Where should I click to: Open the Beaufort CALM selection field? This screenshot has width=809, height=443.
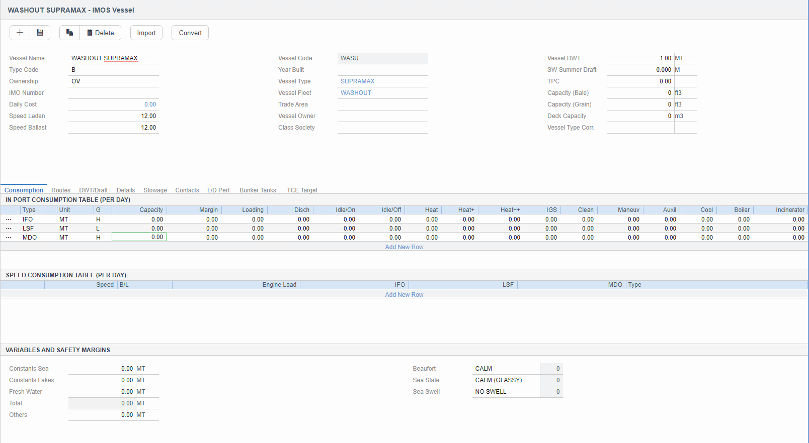pos(506,369)
